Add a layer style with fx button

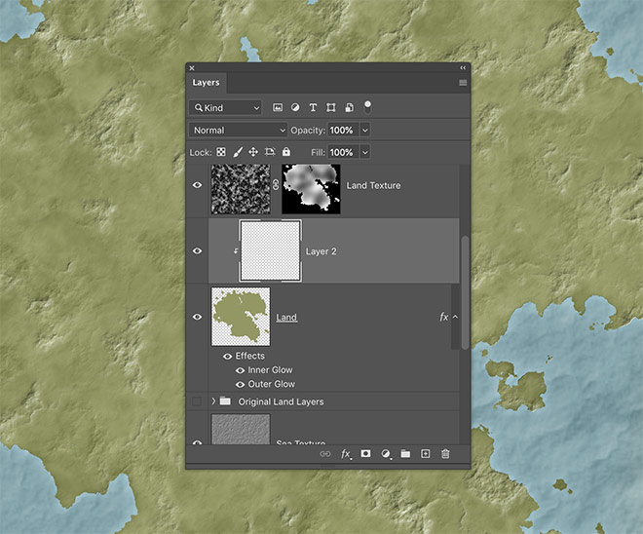346,454
